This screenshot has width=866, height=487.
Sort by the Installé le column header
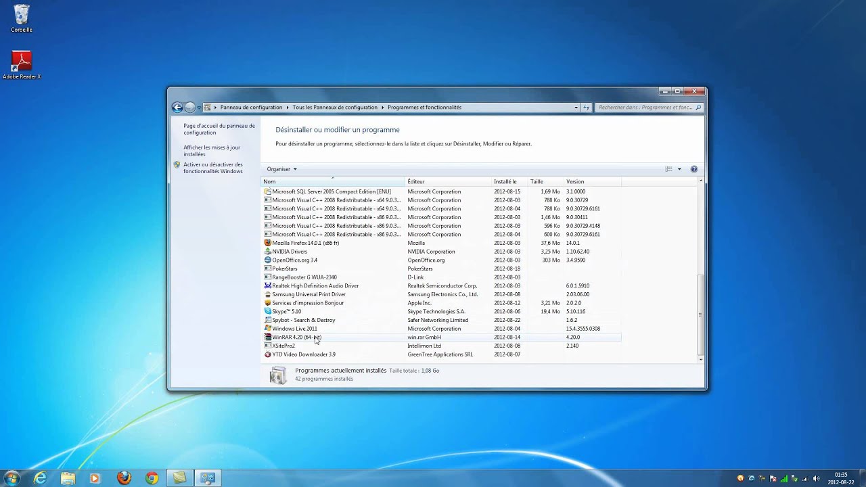click(x=510, y=181)
